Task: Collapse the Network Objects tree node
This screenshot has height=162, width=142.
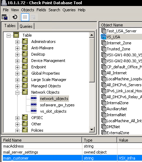Action: pyautogui.click(x=17, y=93)
